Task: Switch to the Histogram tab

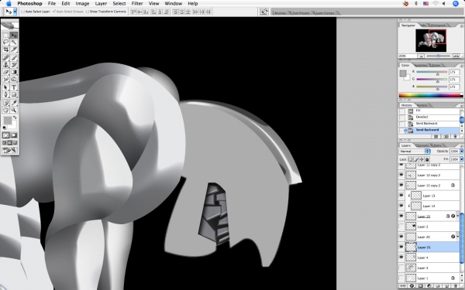Action: click(438, 26)
